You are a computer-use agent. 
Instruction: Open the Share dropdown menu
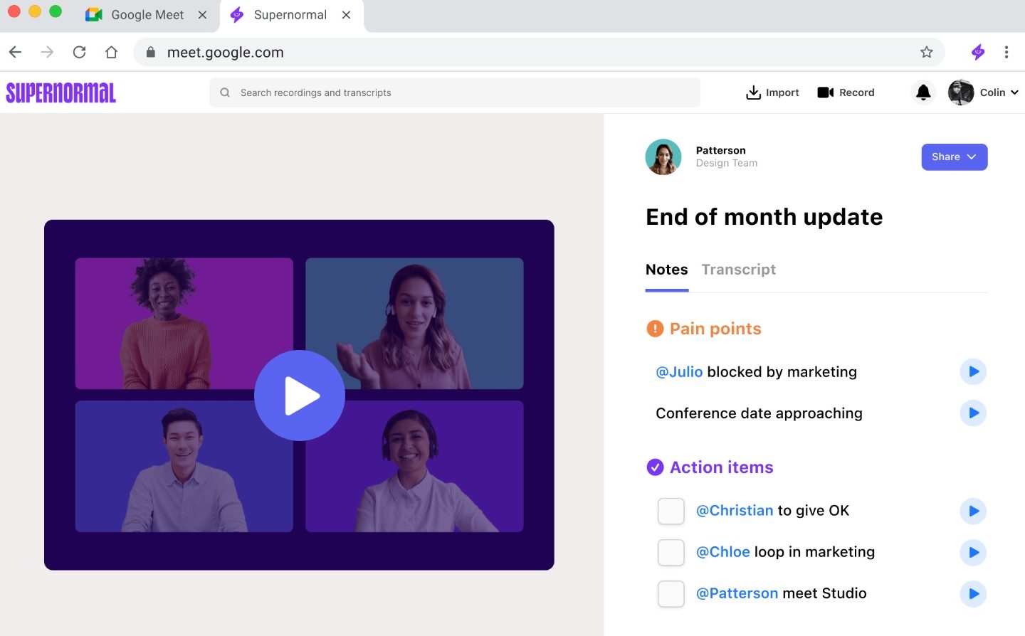(x=954, y=157)
